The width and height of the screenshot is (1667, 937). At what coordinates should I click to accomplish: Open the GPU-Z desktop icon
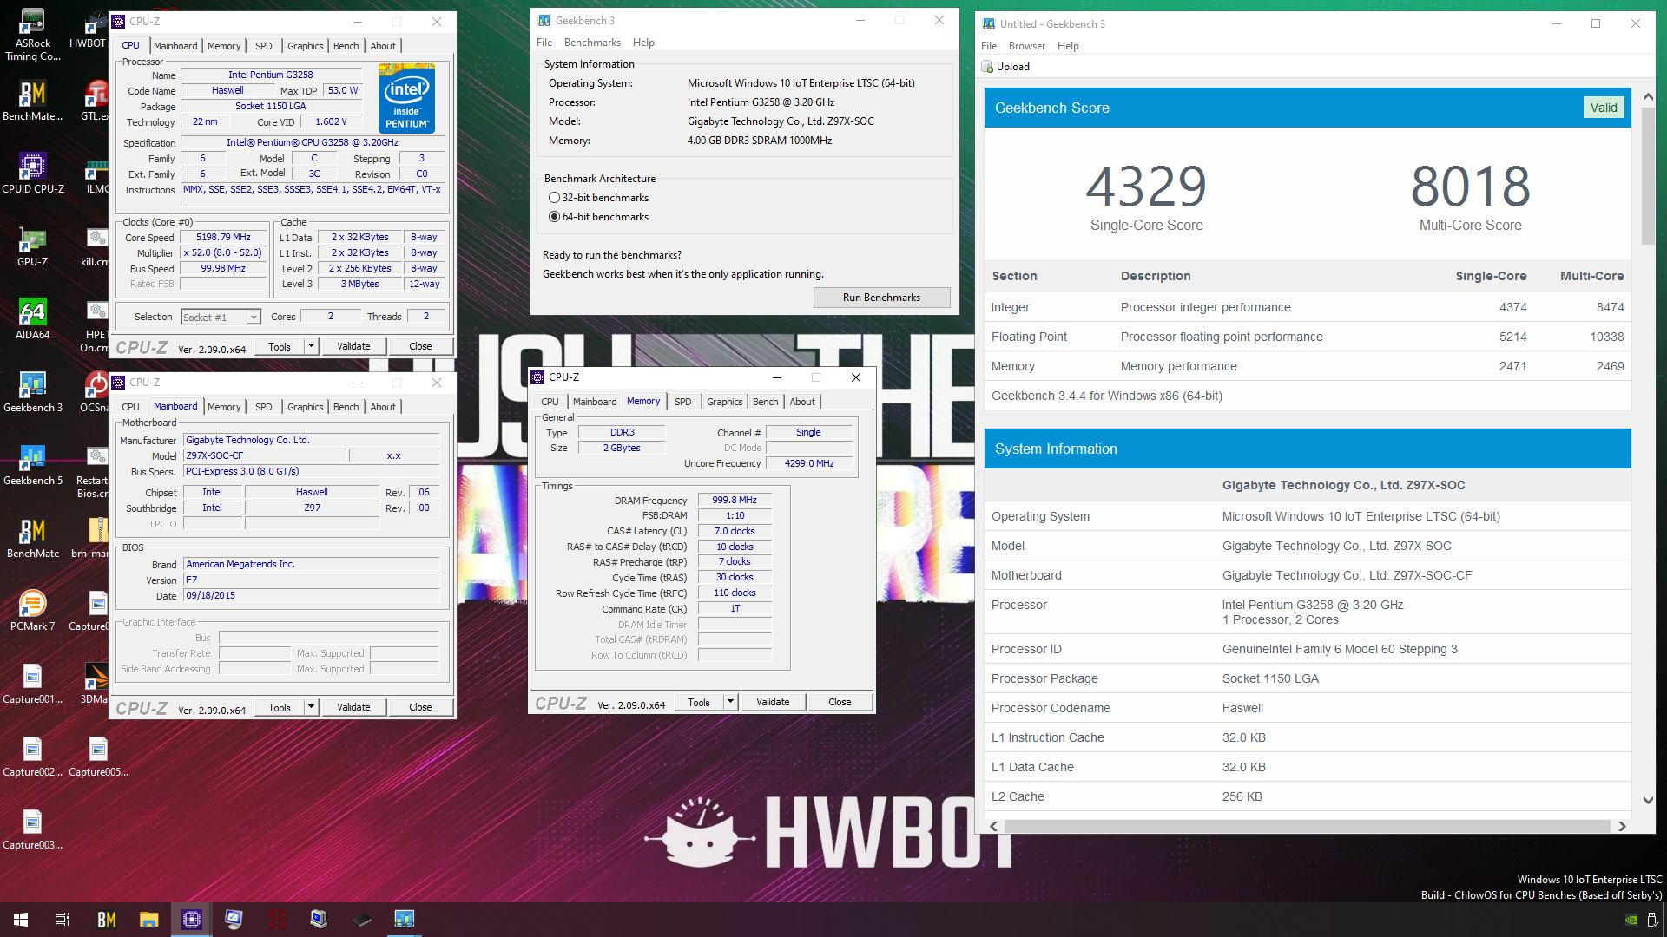point(33,246)
